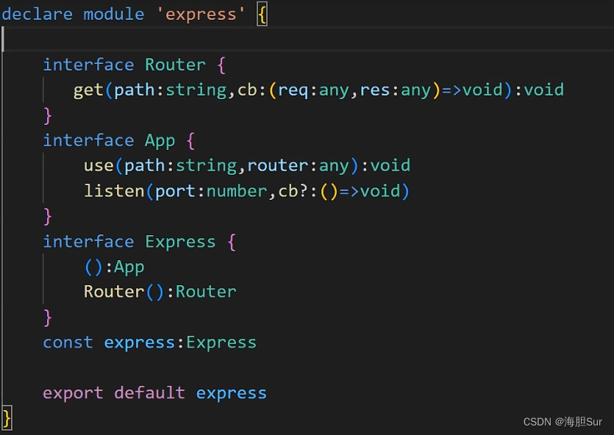Click the Router name in 'interface Router {'
The height and width of the screenshot is (435, 614).
point(175,65)
